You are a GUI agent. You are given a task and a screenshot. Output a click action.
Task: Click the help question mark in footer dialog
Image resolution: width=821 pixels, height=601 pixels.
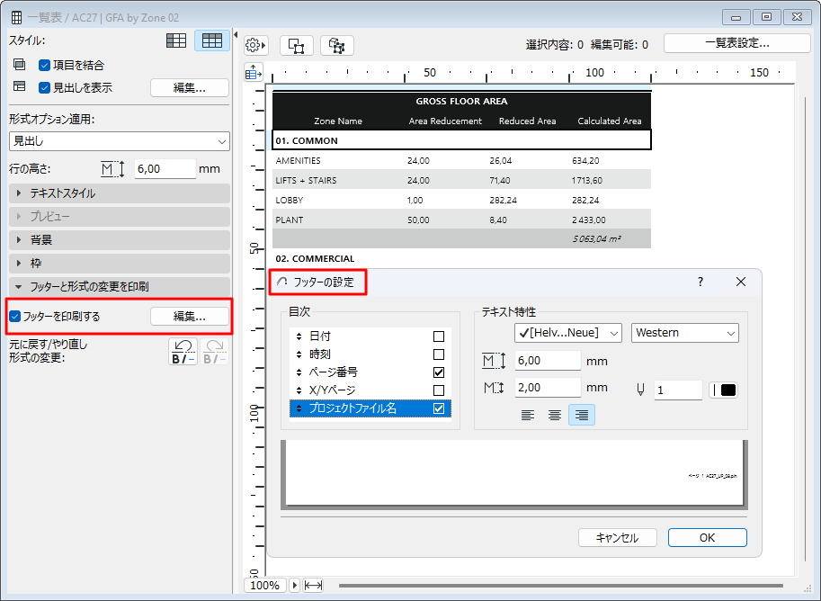700,282
